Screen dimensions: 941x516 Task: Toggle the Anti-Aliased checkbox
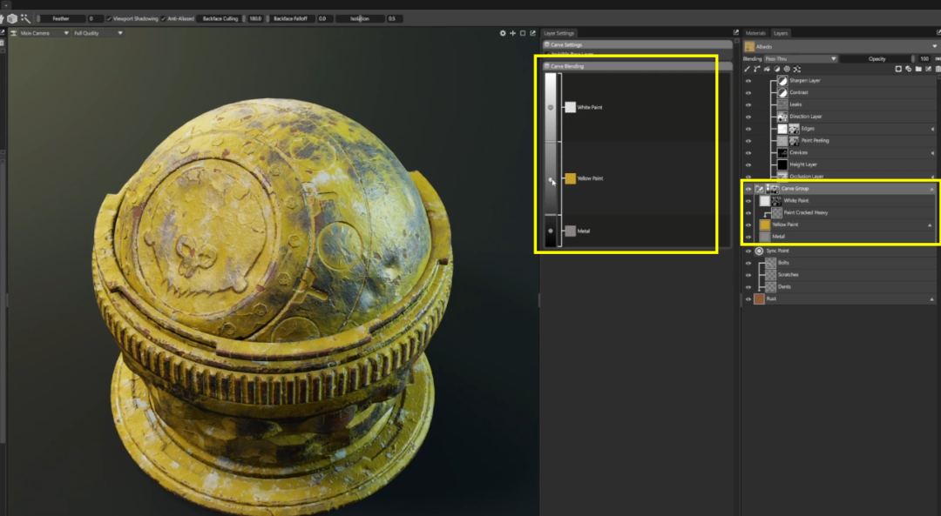(x=163, y=18)
